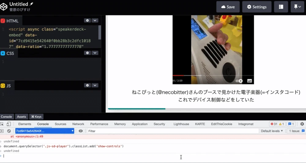Image resolution: width=306 pixels, height=163 pixels.
Task: Toggle autoplay switch in video player
Action: pos(239,81)
